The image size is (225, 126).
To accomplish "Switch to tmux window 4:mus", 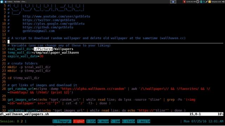I will tap(103, 121).
